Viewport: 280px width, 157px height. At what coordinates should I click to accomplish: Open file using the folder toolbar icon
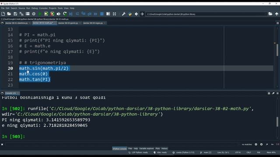pyautogui.click(x=9, y=14)
